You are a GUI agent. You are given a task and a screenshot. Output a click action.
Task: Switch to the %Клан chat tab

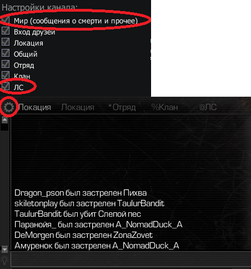164,107
